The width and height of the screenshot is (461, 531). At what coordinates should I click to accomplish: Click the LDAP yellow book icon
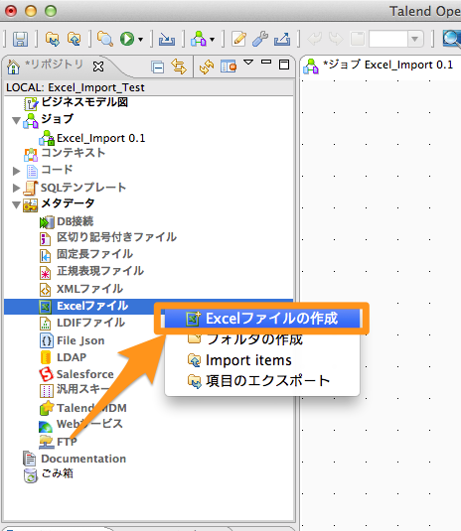(x=46, y=357)
